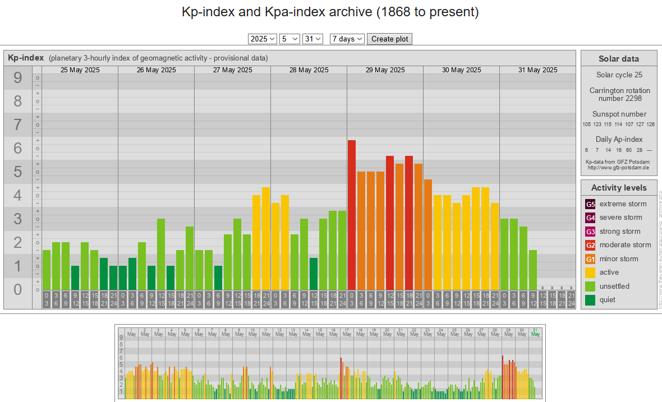Select the '27 May 2025' column header
This screenshot has height=402, width=662.
[233, 70]
